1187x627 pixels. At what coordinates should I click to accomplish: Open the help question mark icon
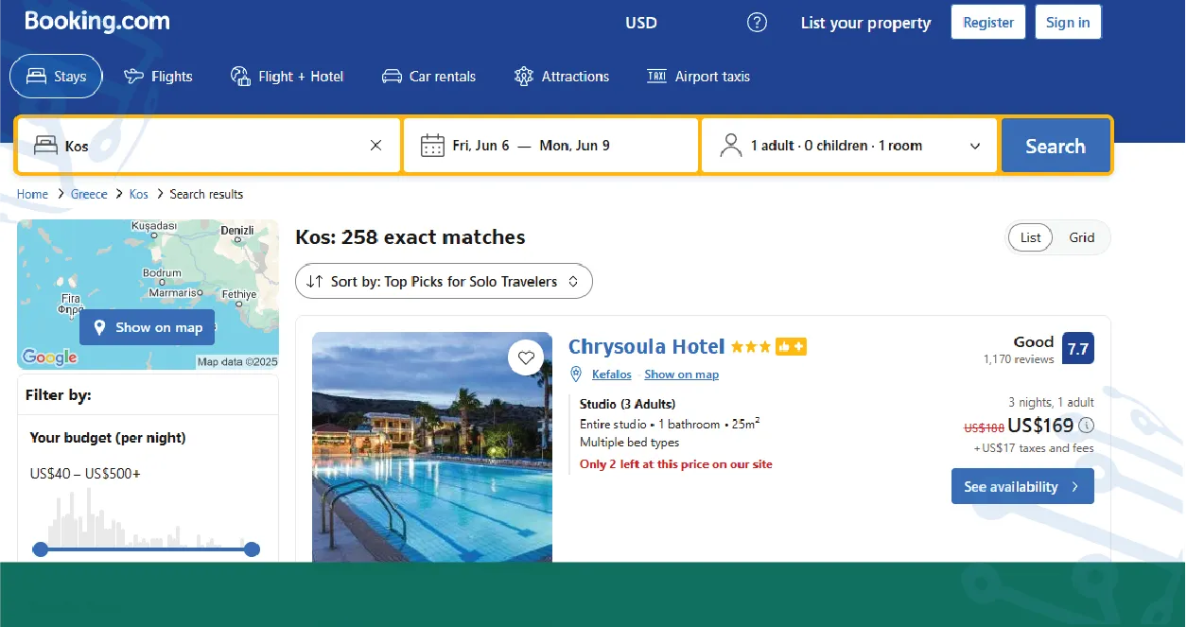[x=757, y=22]
